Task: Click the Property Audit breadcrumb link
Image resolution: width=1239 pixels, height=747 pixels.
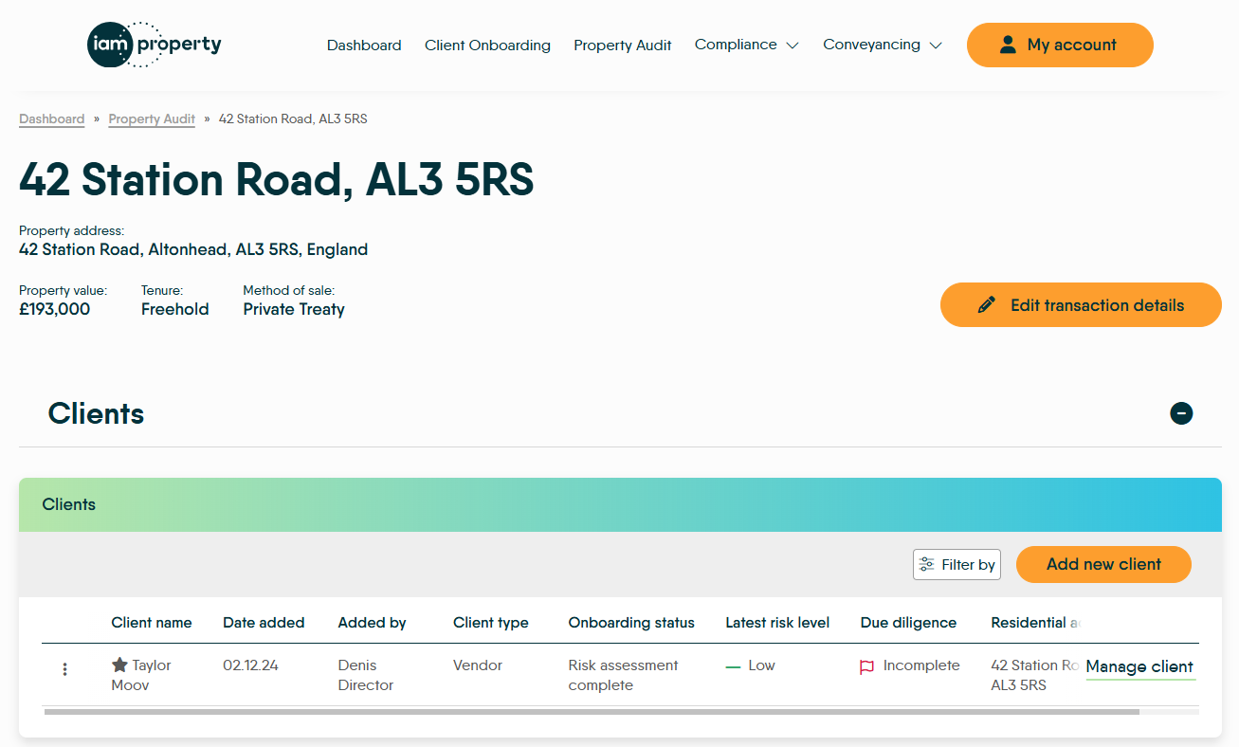Action: tap(152, 118)
